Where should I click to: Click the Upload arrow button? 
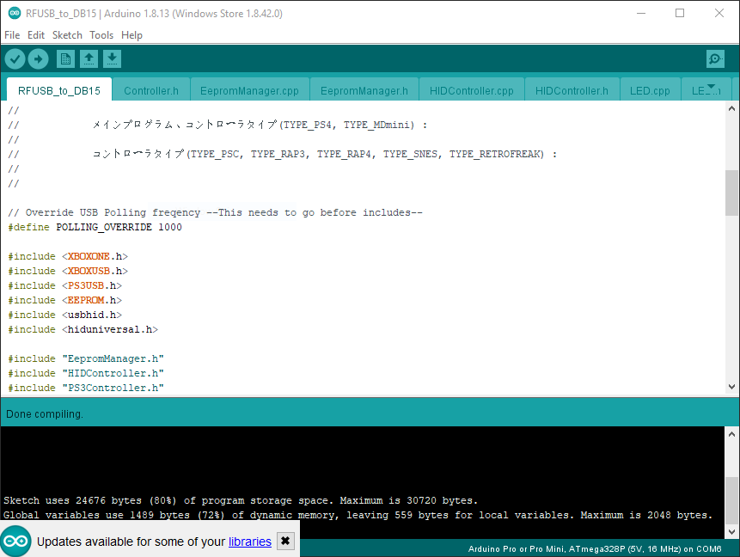click(38, 59)
